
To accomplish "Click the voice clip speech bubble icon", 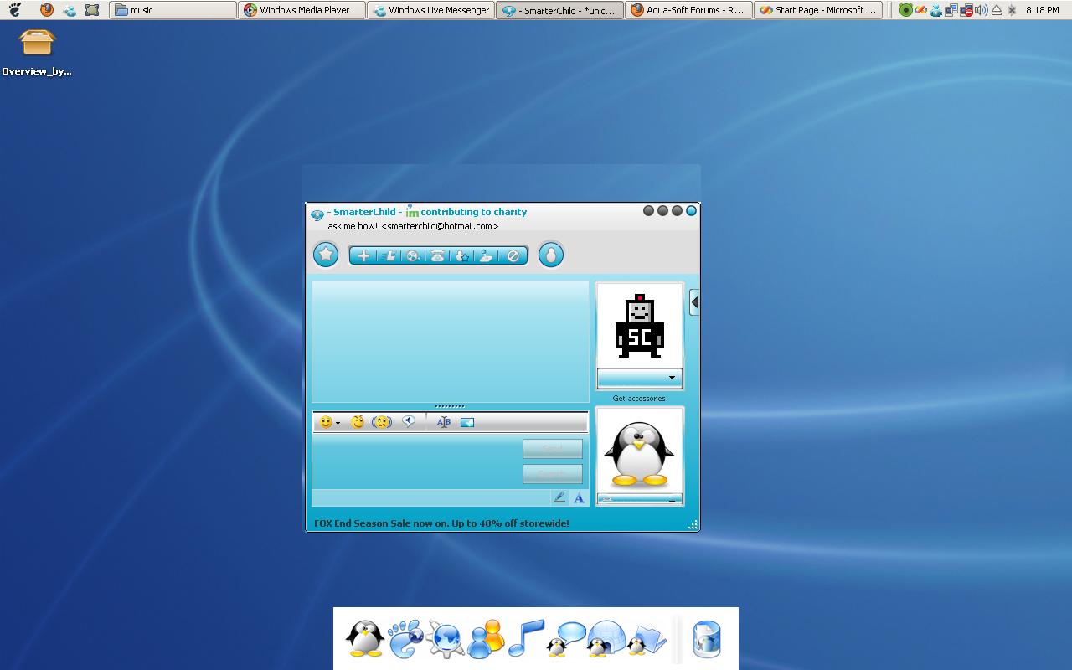I will (x=409, y=422).
